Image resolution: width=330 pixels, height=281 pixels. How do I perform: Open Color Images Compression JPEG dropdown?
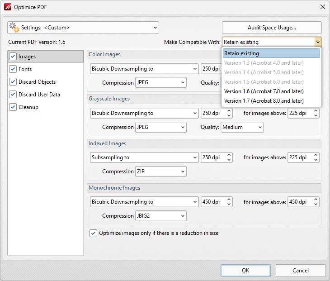point(161,82)
